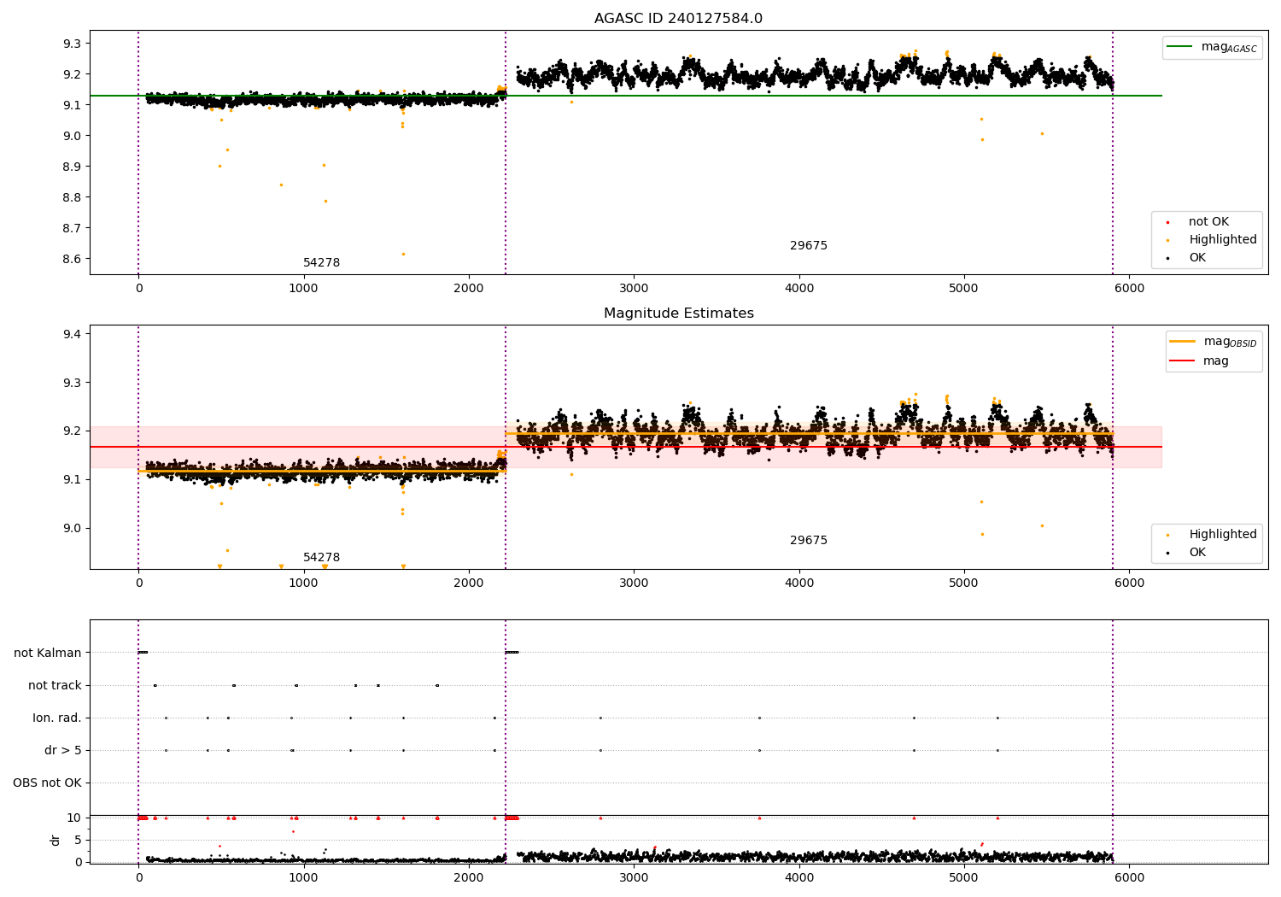Screen dimensions: 1281x897
Task: Click the 'not track' row label
Action: pos(55,685)
